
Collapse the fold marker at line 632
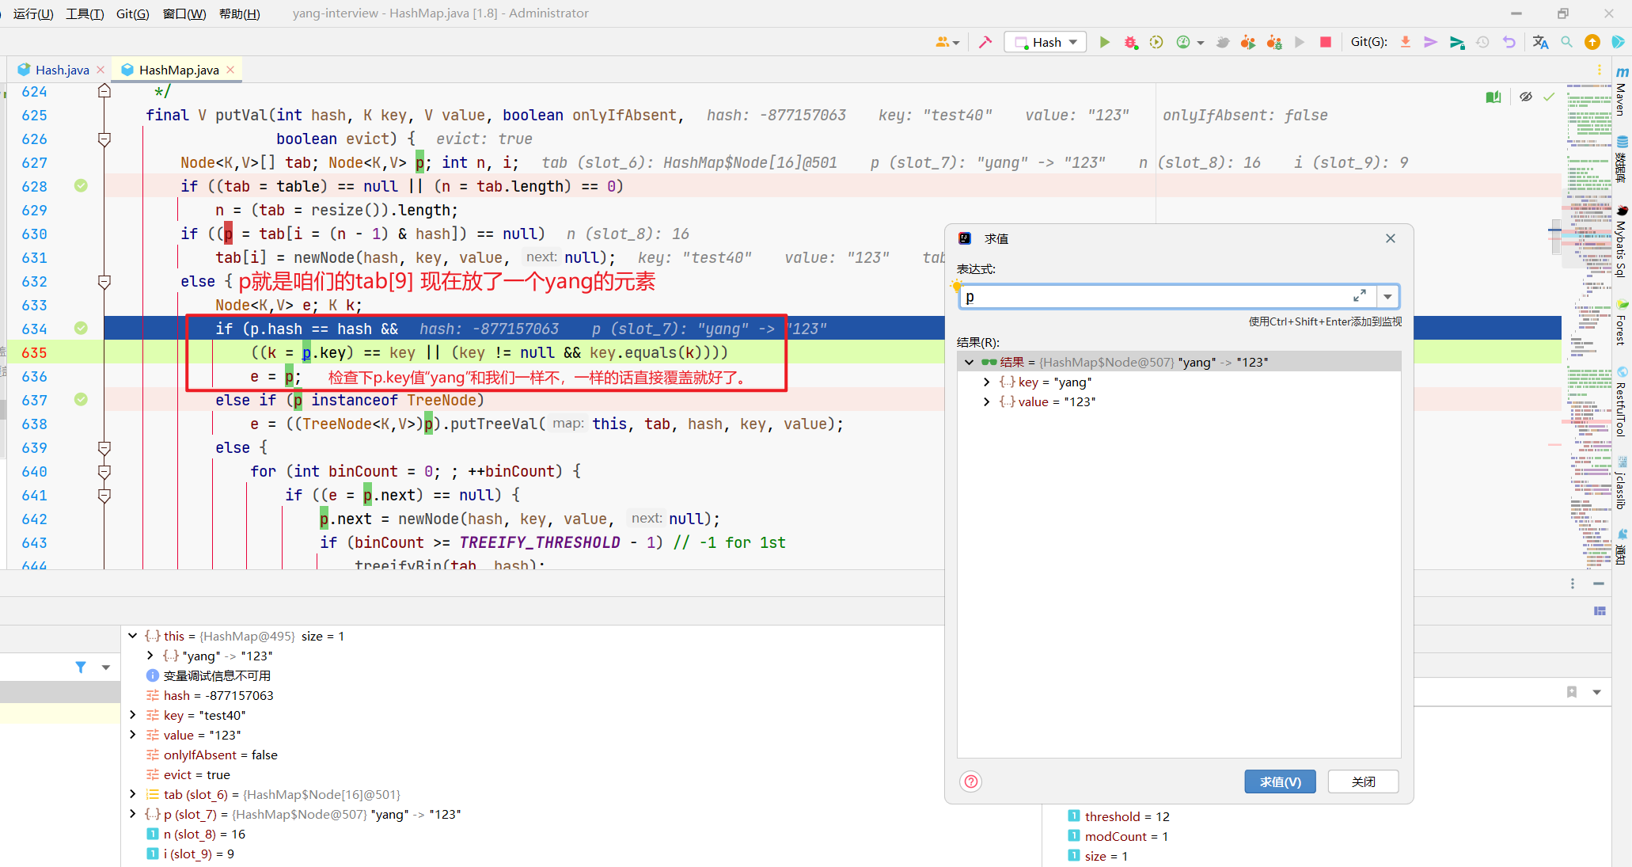104,281
